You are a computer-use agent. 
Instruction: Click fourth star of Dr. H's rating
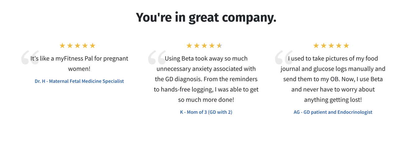(85, 46)
